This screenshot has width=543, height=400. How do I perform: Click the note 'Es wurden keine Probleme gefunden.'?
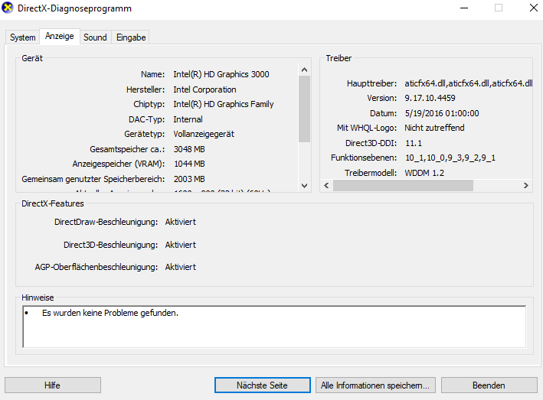click(x=110, y=313)
